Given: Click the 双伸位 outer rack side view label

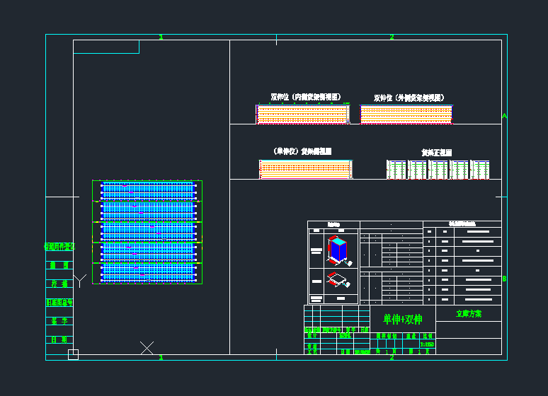Looking at the screenshot, I should click(x=409, y=98).
